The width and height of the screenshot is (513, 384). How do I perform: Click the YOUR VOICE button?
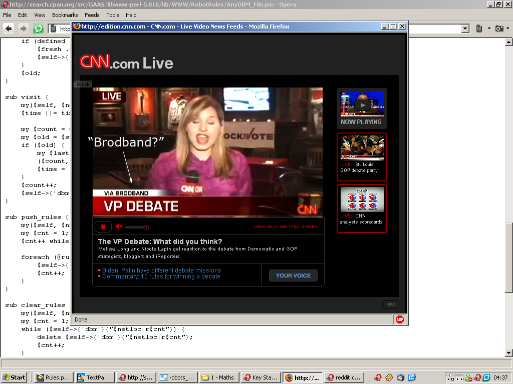pyautogui.click(x=293, y=275)
